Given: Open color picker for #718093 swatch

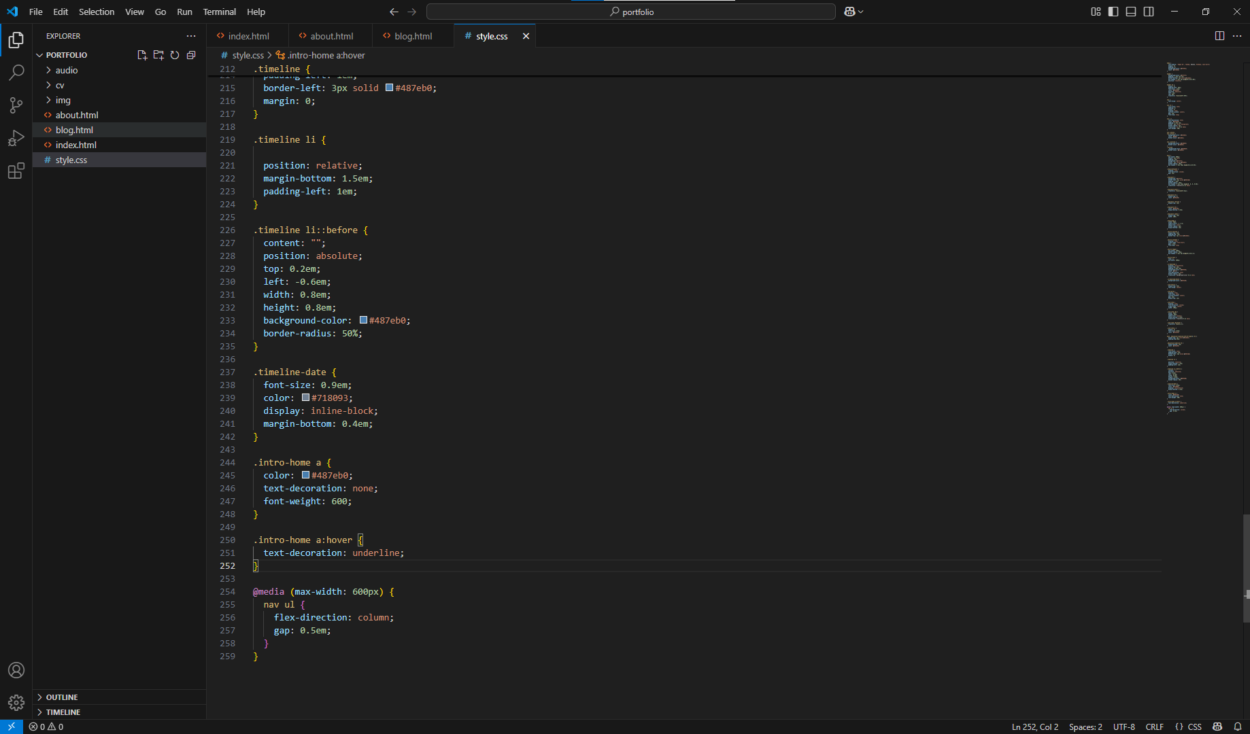Looking at the screenshot, I should click(306, 398).
